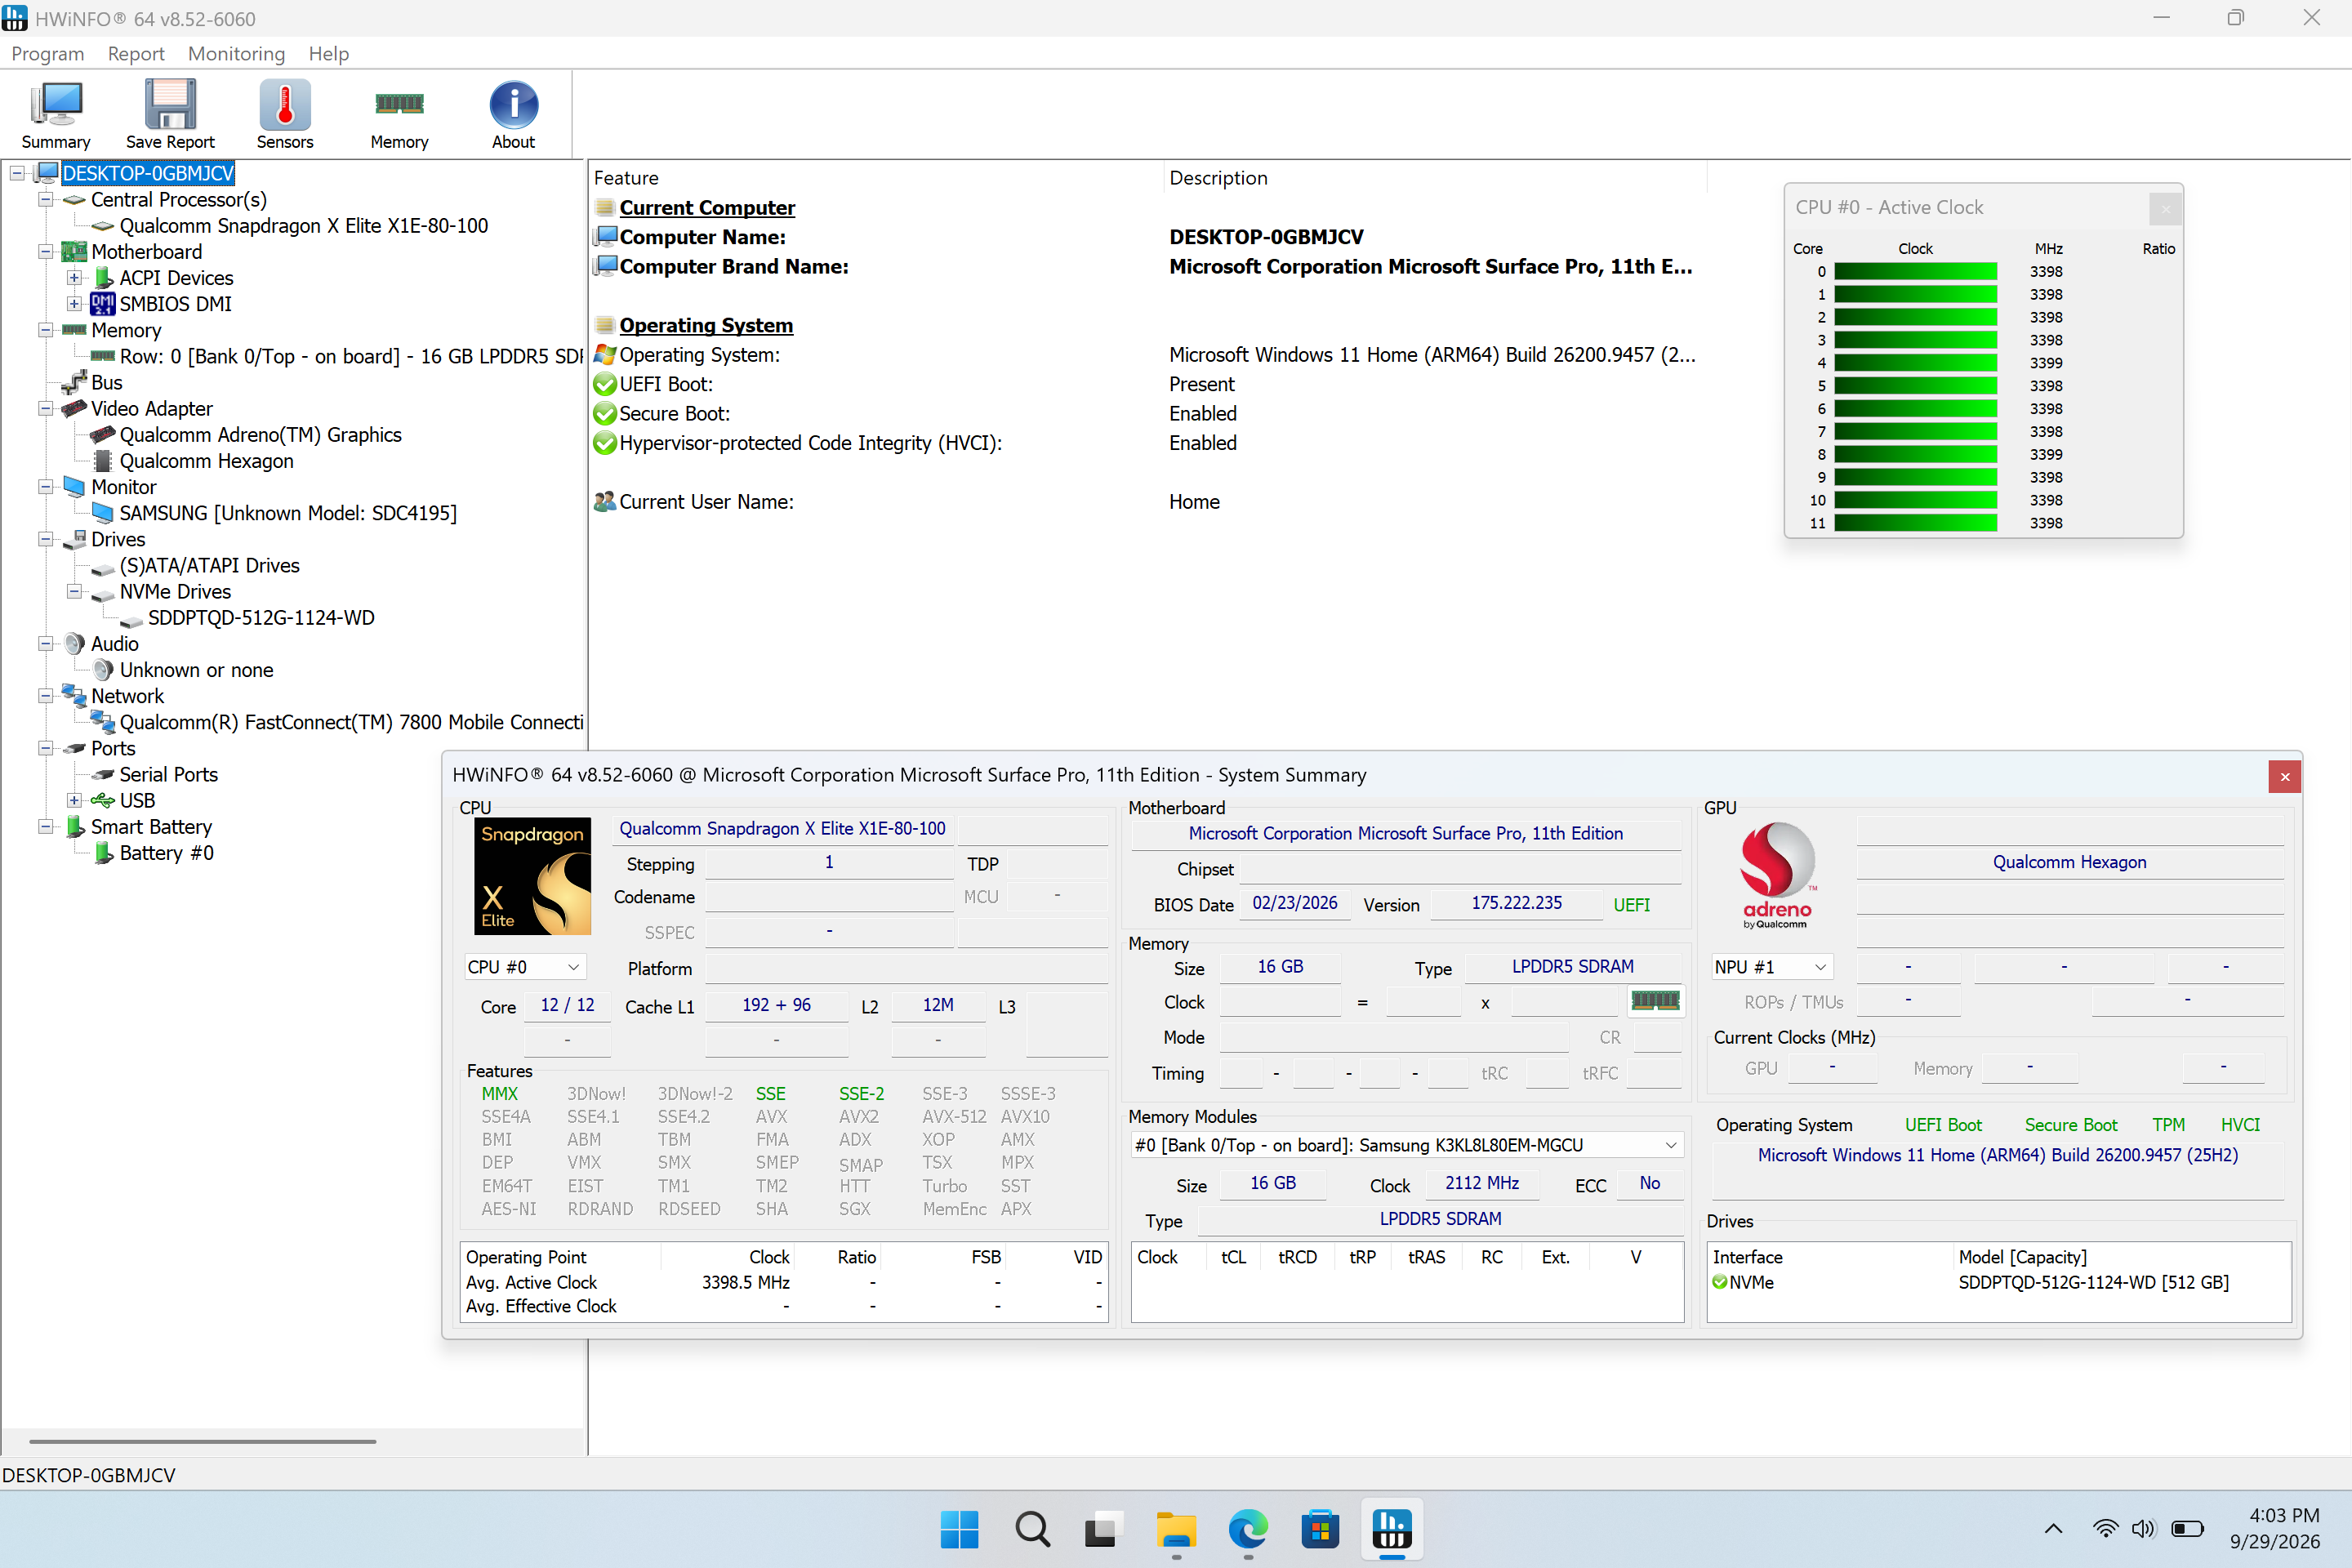Click Core 0 clock bar
Viewport: 2352px width, 1568px height.
1915,272
